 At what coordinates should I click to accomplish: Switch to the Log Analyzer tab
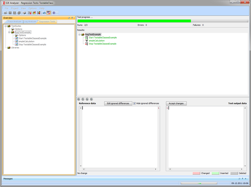30,21
